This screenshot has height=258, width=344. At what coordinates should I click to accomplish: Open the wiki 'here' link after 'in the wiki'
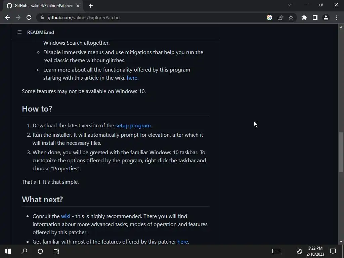point(132,78)
